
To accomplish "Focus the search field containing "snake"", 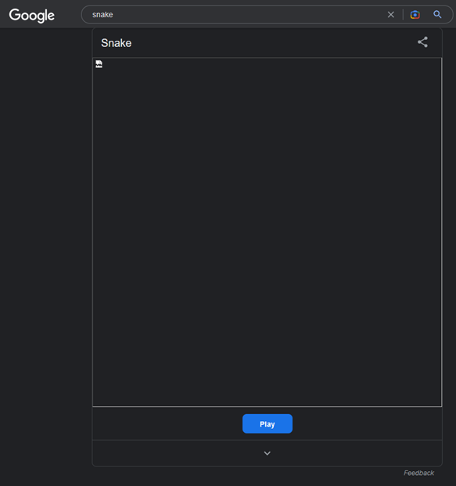I will point(235,15).
